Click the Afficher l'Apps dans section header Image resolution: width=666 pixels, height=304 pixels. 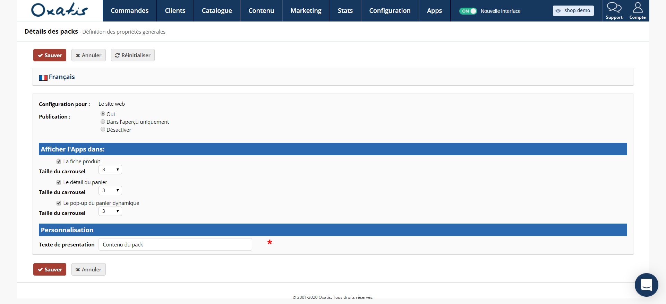(x=333, y=149)
